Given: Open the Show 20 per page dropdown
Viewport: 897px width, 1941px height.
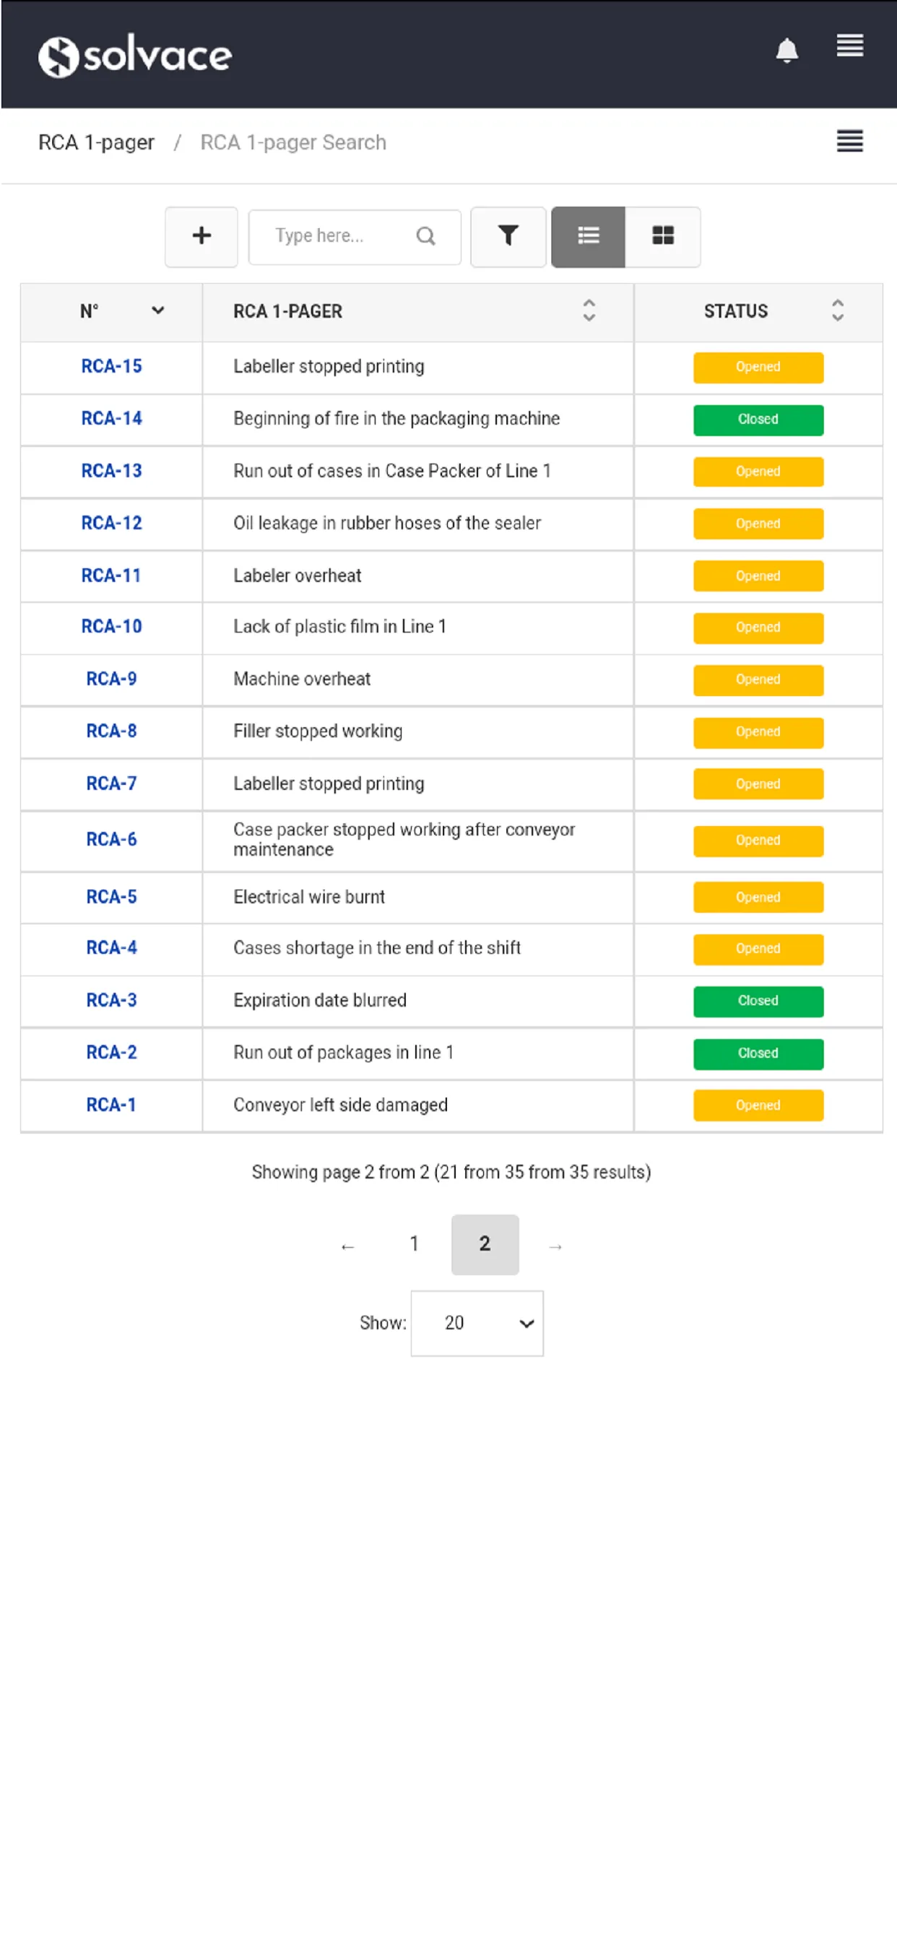Looking at the screenshot, I should (x=477, y=1323).
